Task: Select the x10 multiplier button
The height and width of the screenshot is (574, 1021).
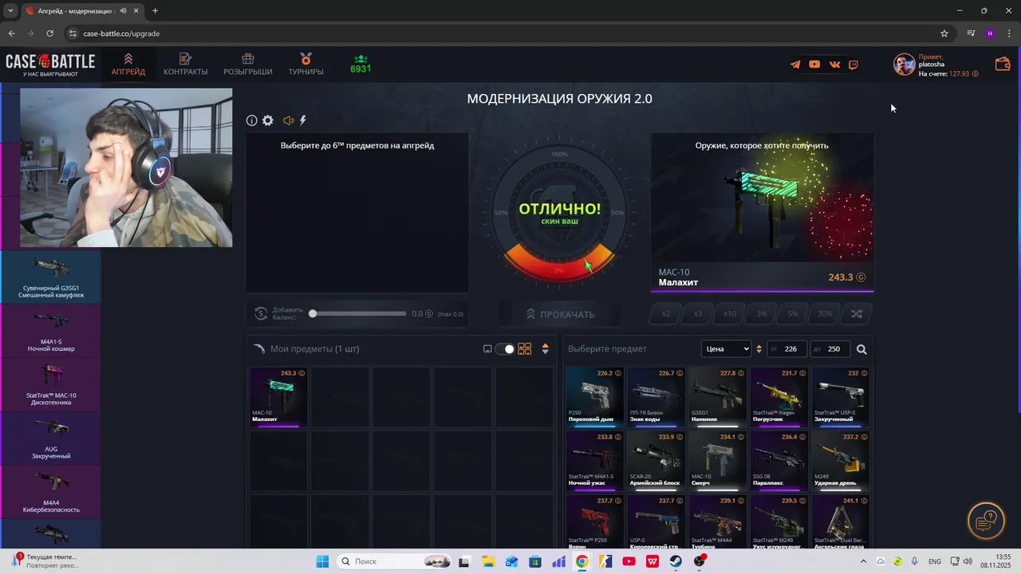Action: coord(729,314)
